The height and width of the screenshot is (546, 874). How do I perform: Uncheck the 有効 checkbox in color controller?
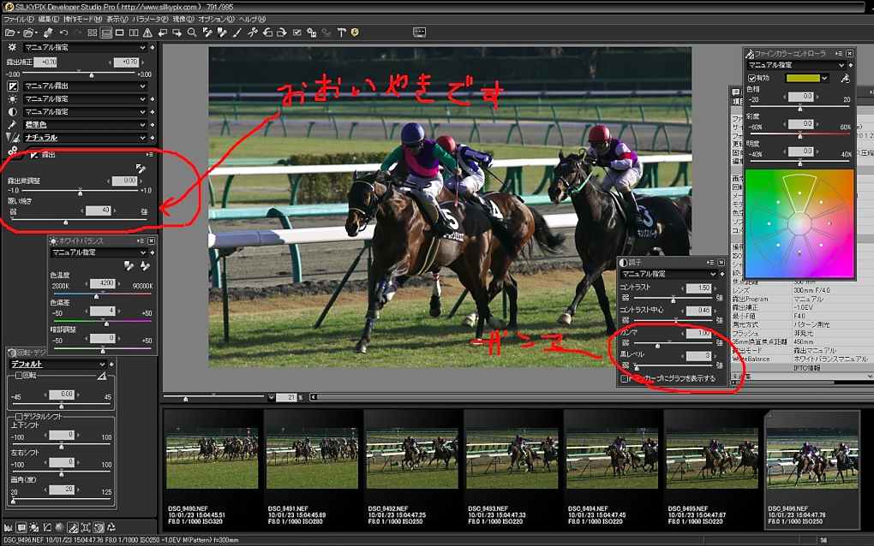pos(752,79)
